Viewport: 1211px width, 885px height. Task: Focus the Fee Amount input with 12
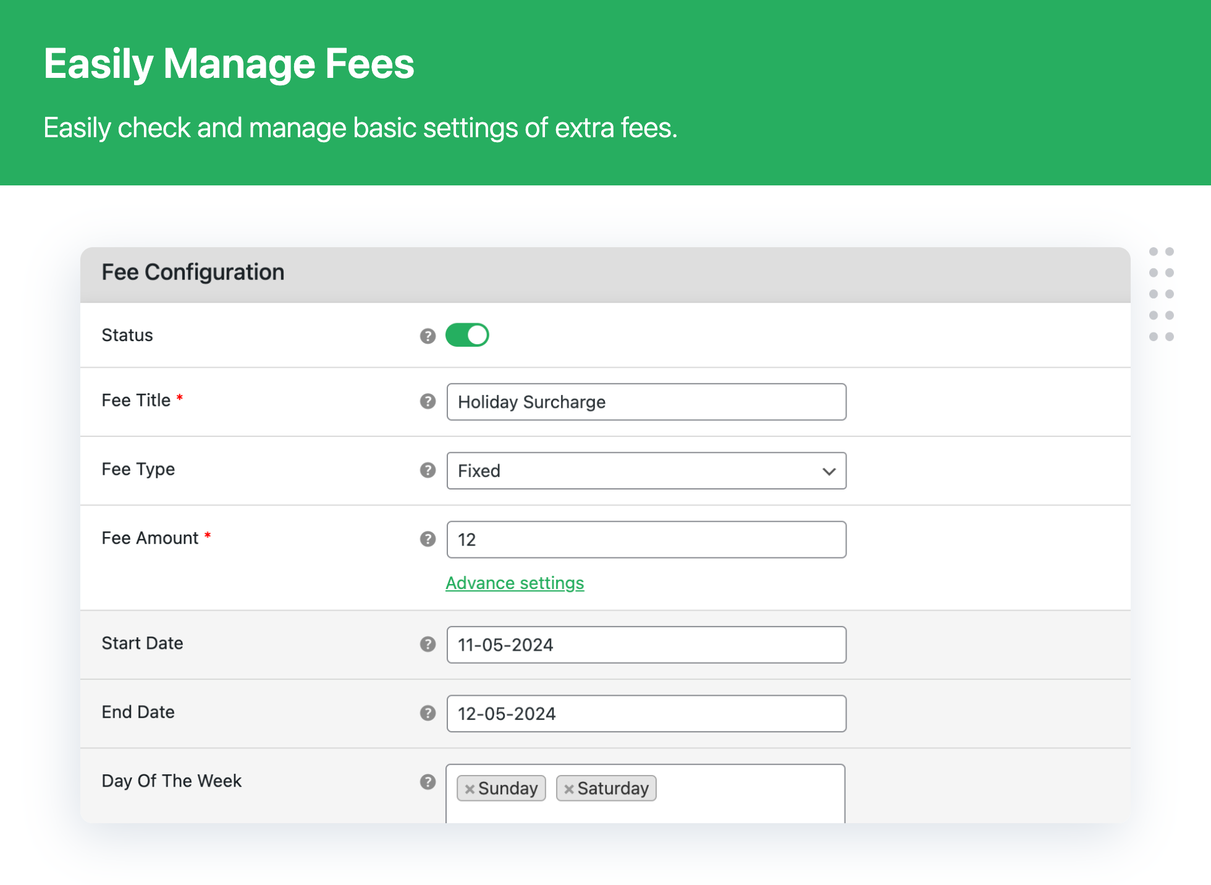(x=646, y=540)
